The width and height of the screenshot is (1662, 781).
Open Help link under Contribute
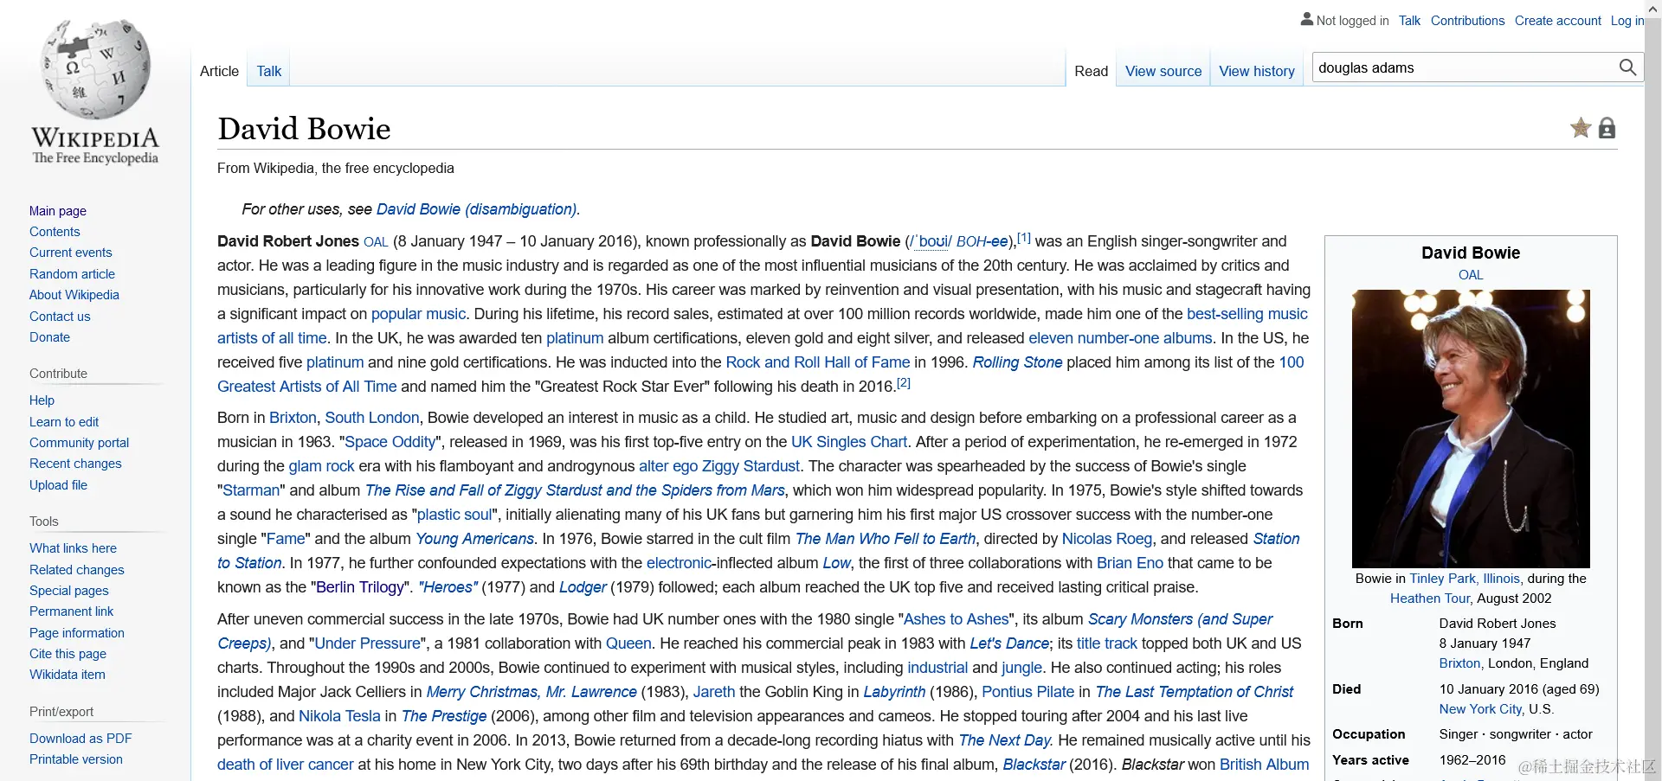point(42,400)
